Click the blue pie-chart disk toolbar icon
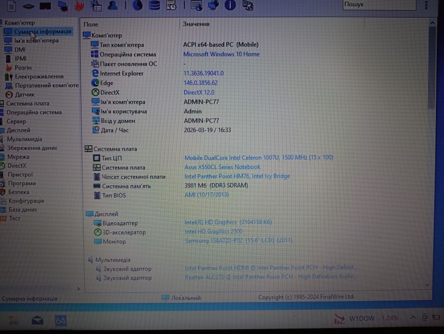Image resolution: width=444 pixels, height=334 pixels. tap(138, 6)
